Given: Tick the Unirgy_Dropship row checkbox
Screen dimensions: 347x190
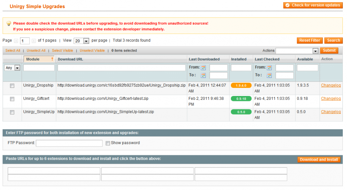Looking at the screenshot, I should [12, 86].
